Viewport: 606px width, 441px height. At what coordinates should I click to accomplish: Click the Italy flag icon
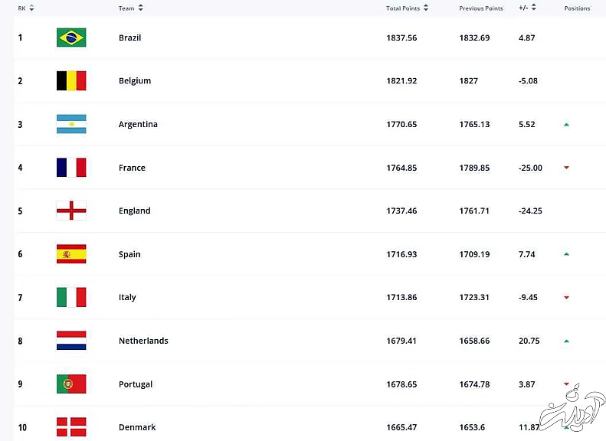[x=71, y=297]
